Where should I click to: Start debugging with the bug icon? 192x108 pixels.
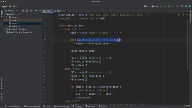169,6
